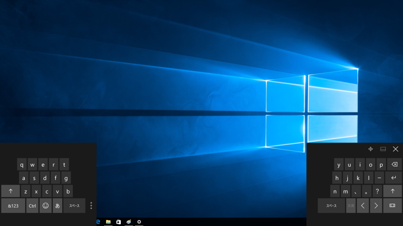This screenshot has width=403, height=226.
Task: Tap the Japanese comma 、 key
Action: point(356,191)
